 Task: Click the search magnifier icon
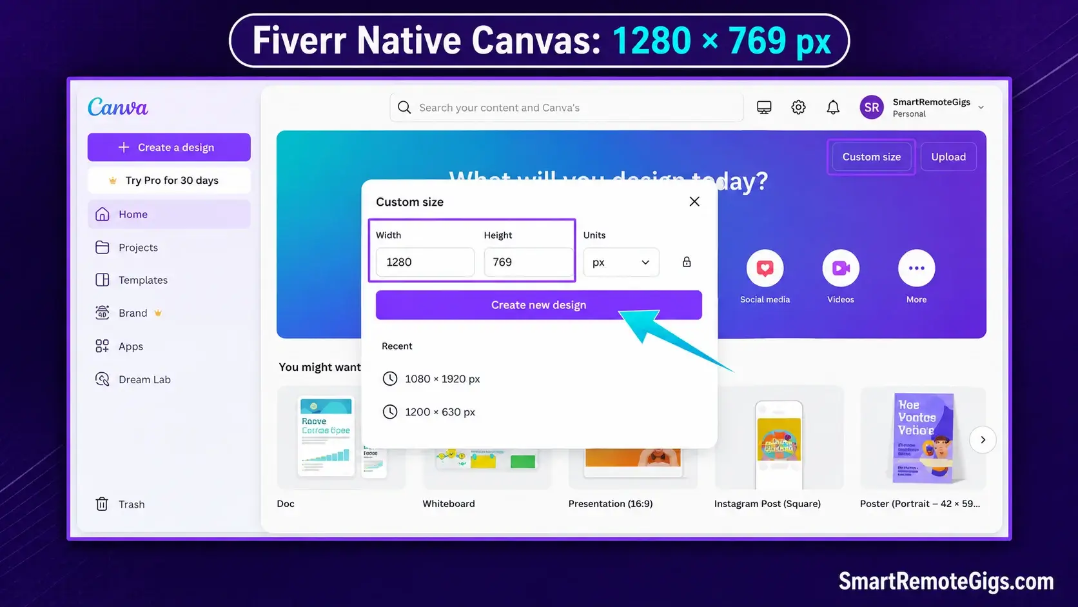[404, 107]
